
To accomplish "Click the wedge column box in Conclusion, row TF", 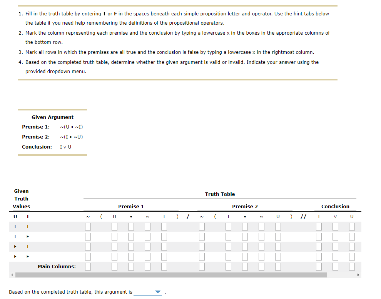I will click(x=335, y=236).
